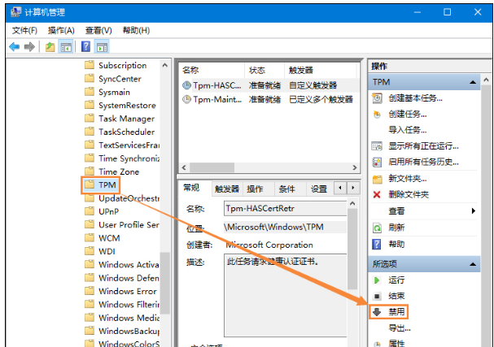Screen dimensions: 494x347
Task: Click the blue Help toolbar icon
Action: 85,46
